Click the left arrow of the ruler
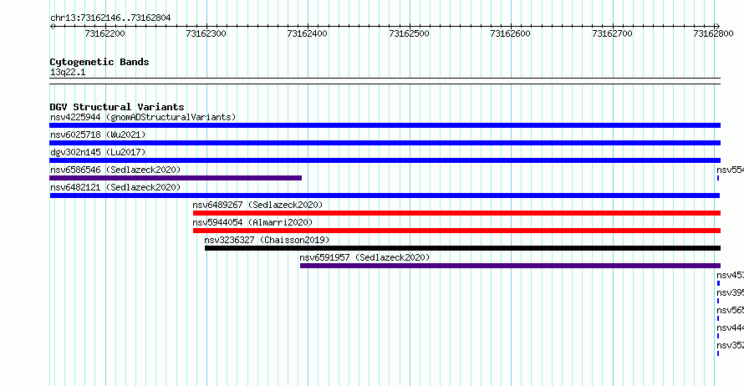The width and height of the screenshot is (744, 386). [52, 27]
